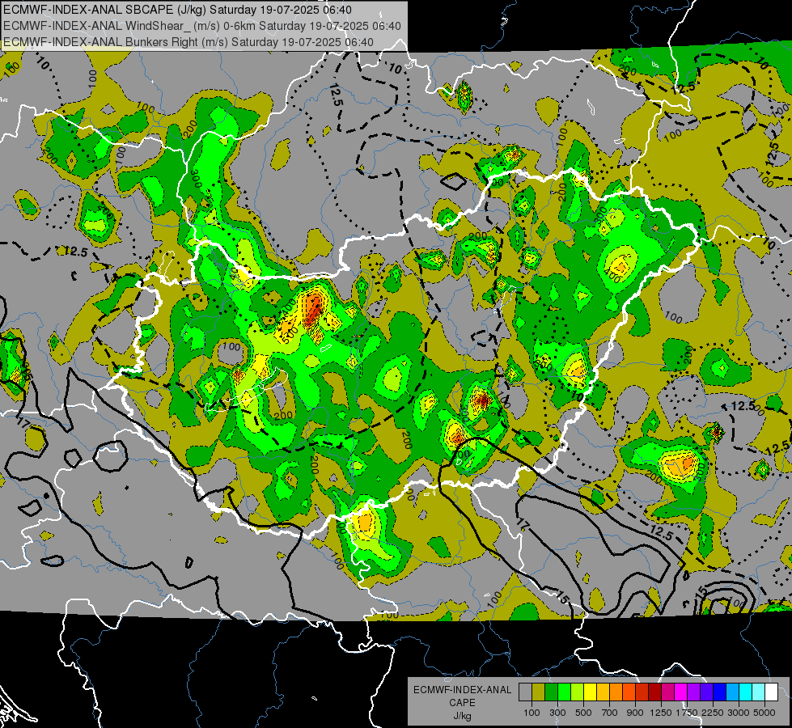The height and width of the screenshot is (728, 792).
Task: Pick the pure yellow legend swatch
Action: tap(590, 692)
